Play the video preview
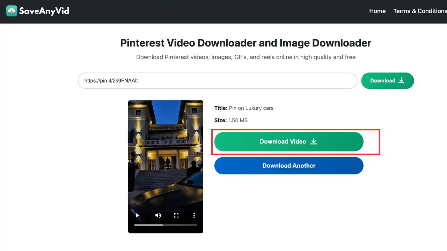 (x=137, y=215)
